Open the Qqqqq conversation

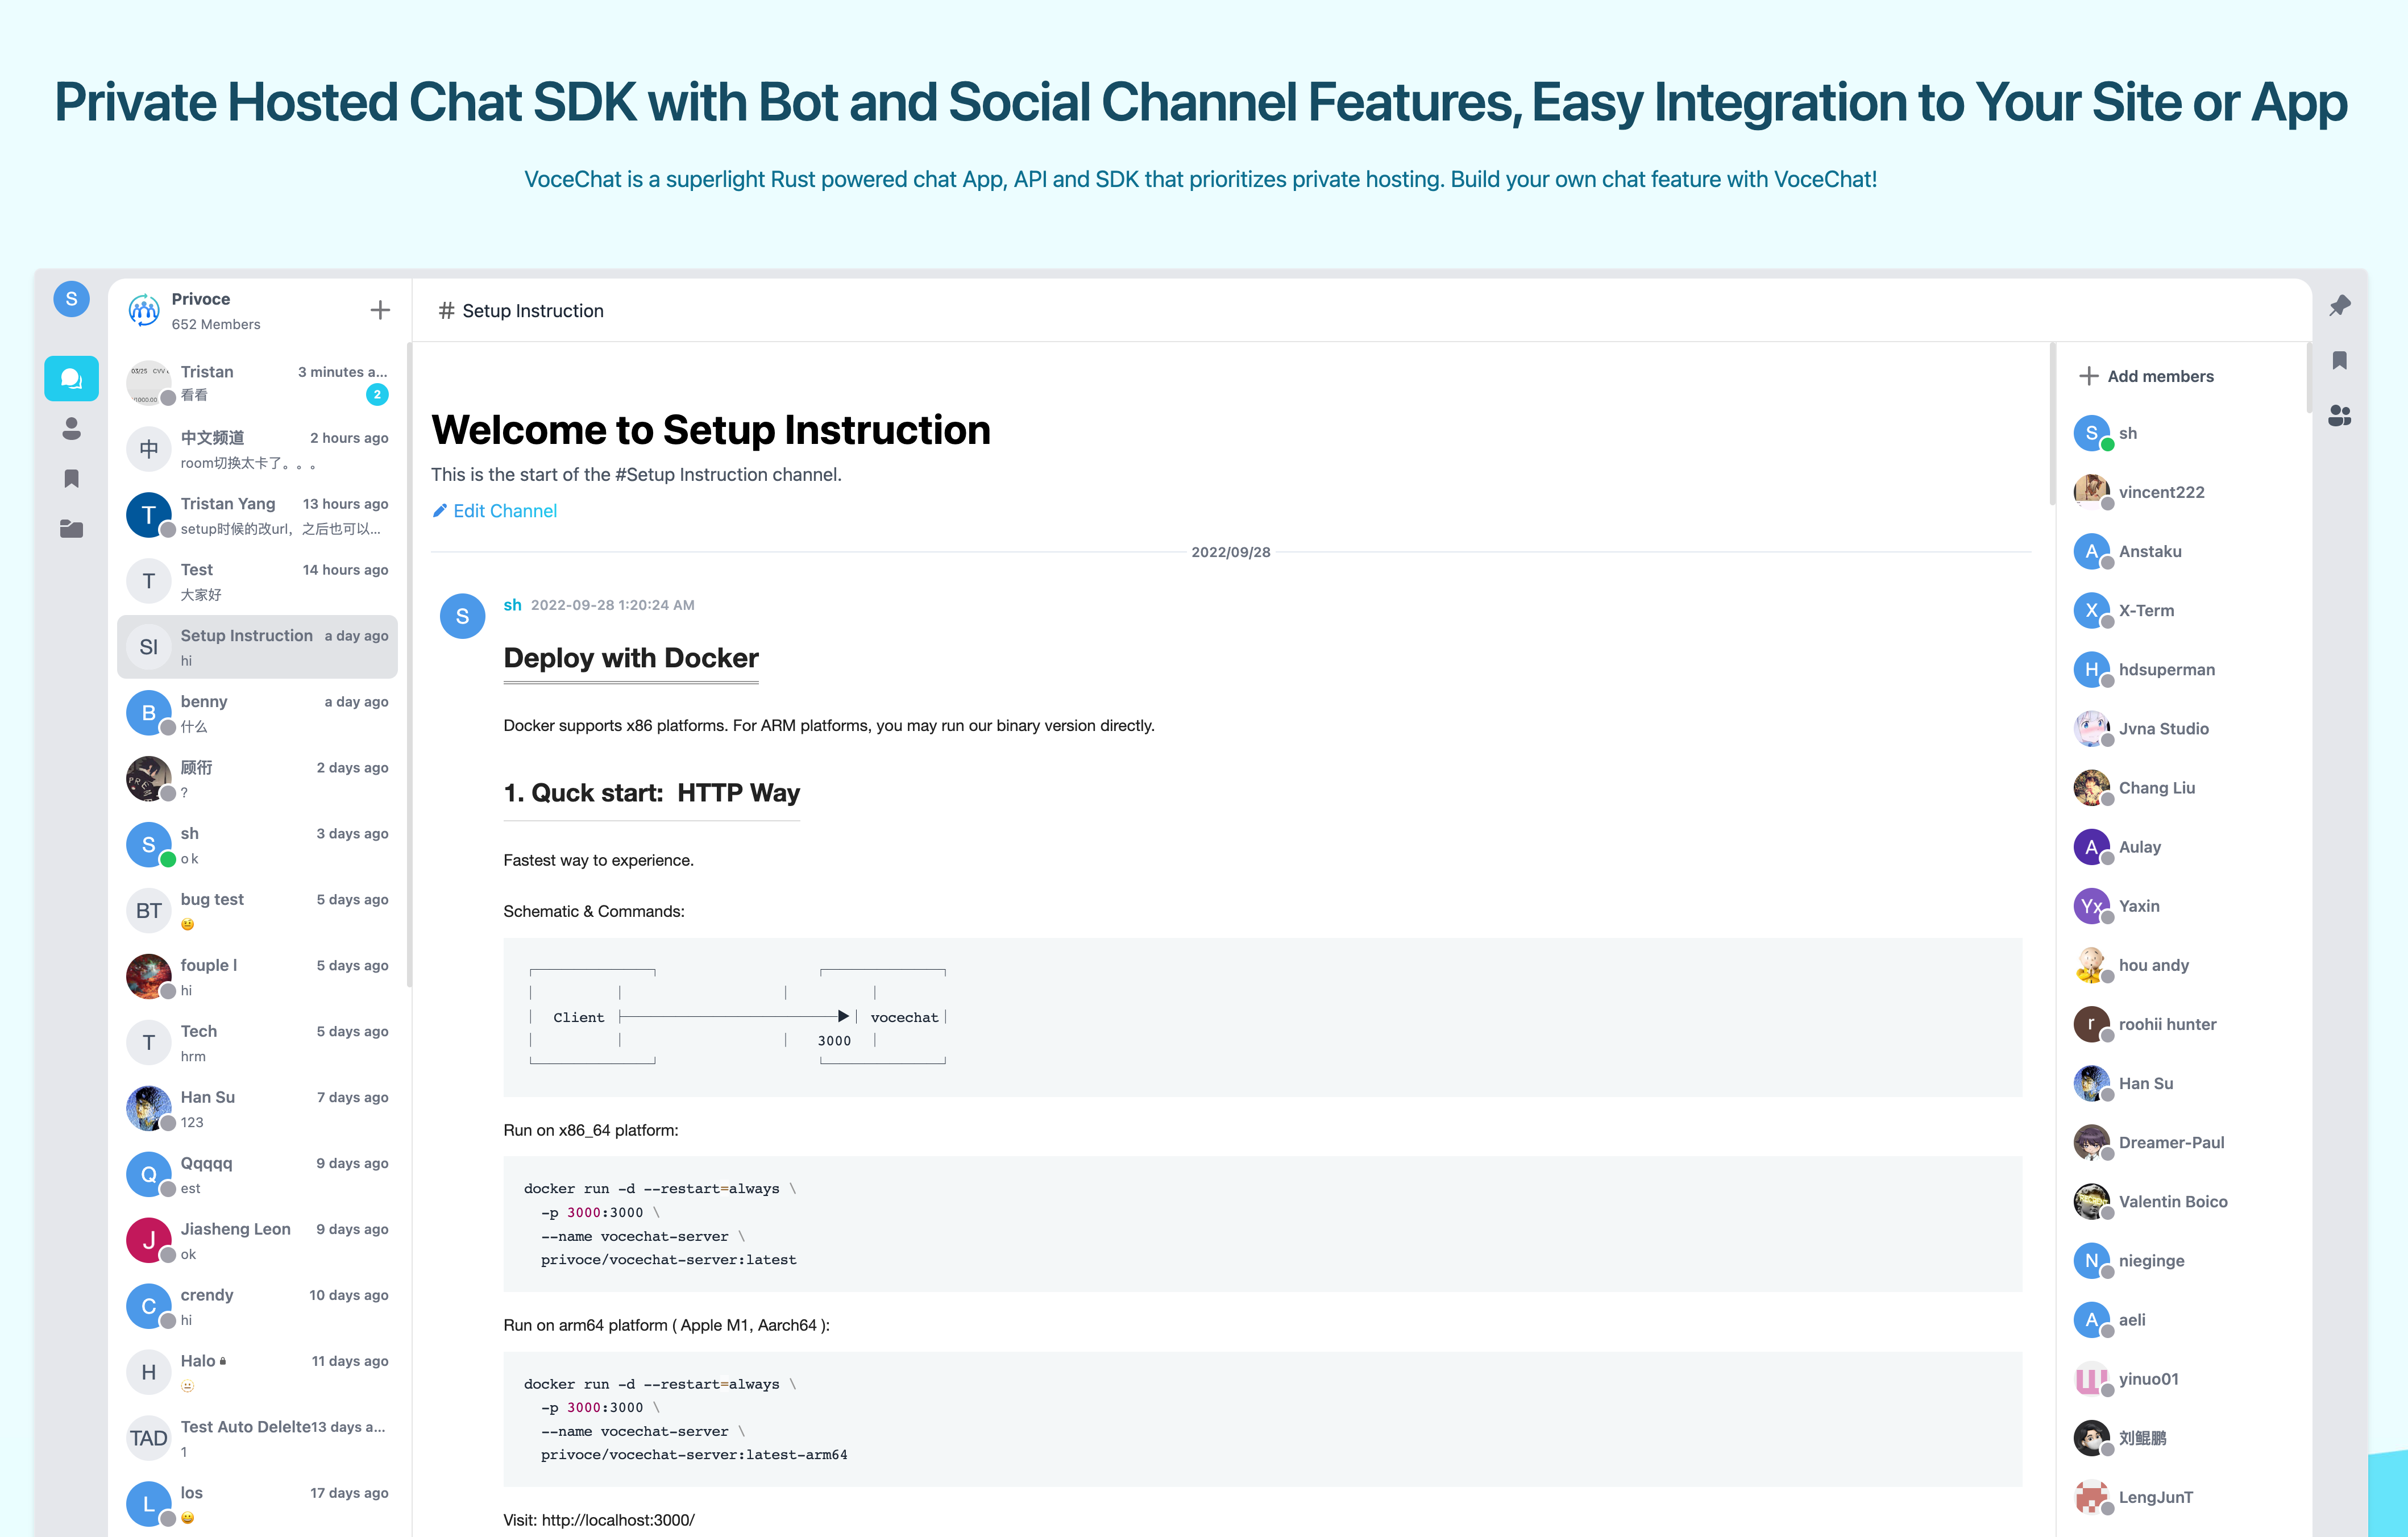257,1175
